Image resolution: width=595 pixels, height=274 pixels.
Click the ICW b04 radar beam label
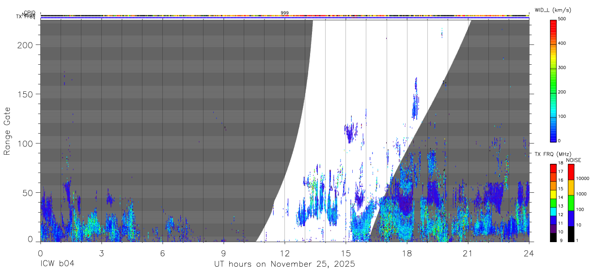click(x=57, y=264)
